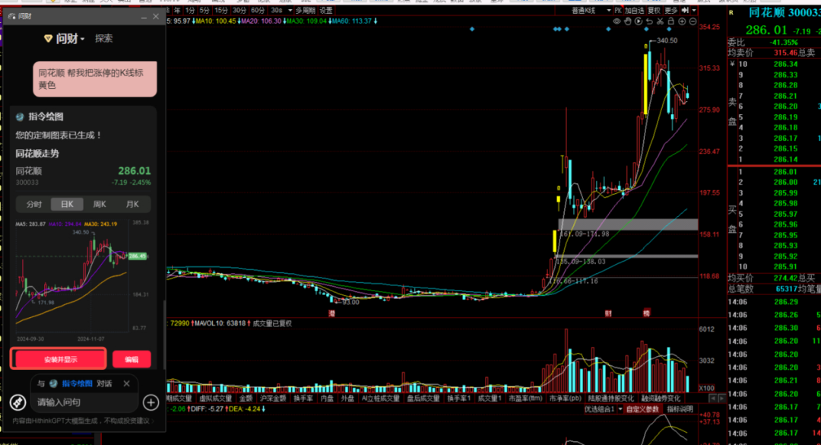Open 多周期 view
This screenshot has height=445, width=821.
pos(306,11)
